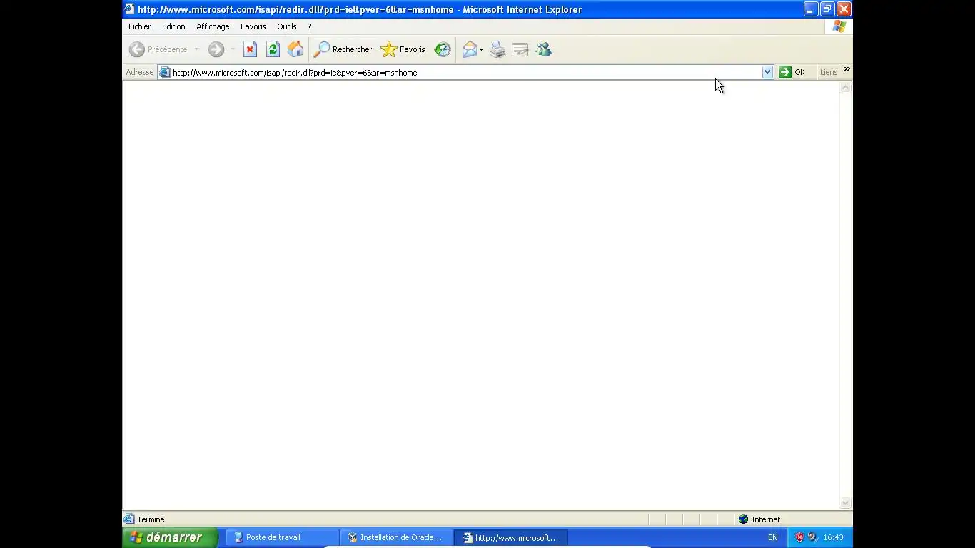Click the forward navigation arrow icon
This screenshot has height=548, width=975.
pos(216,49)
